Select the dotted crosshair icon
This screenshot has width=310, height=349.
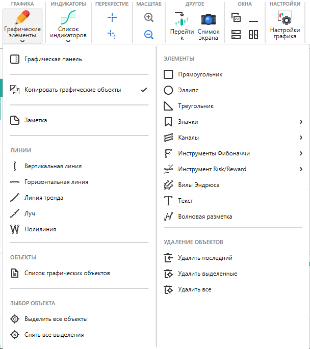pyautogui.click(x=112, y=35)
